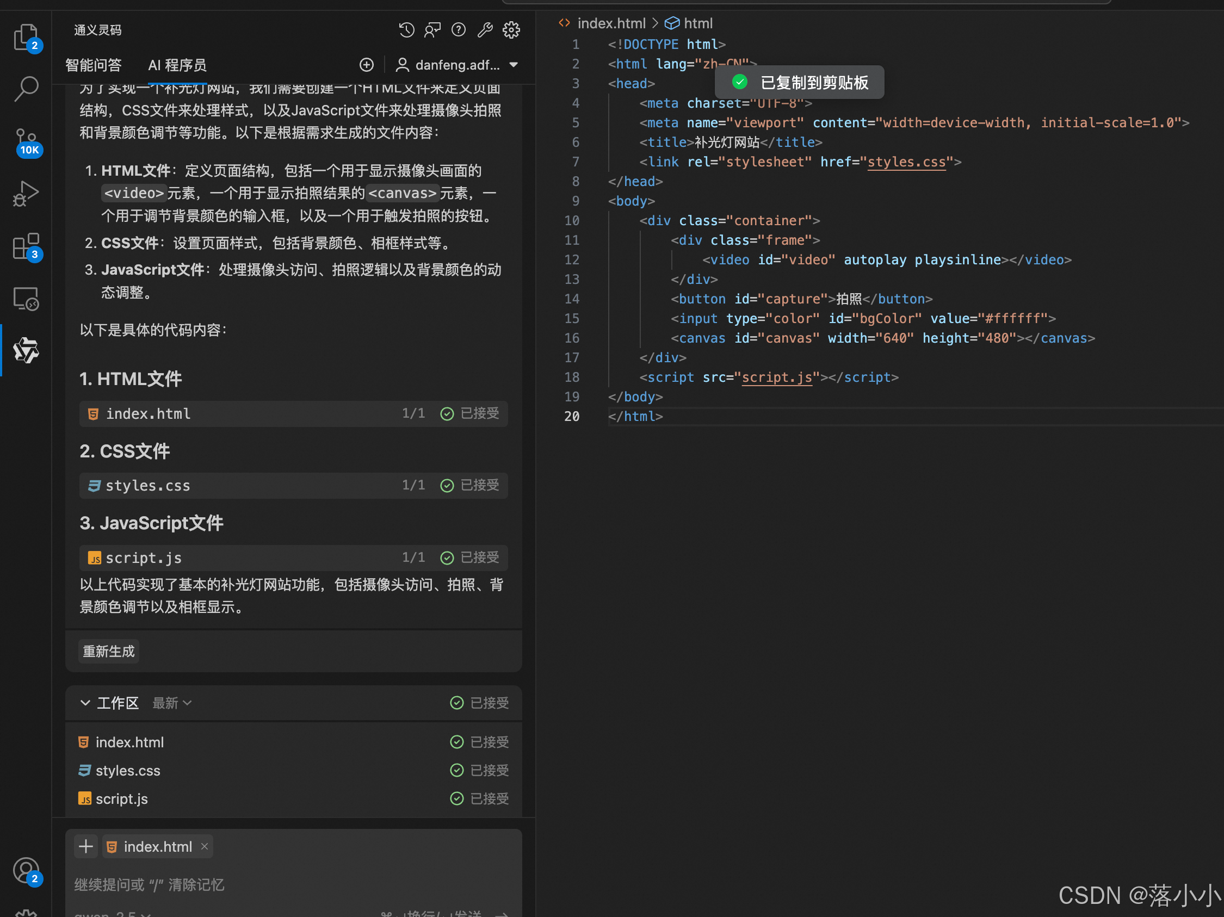Open Tongyi Lingma settings gear icon

(x=511, y=30)
